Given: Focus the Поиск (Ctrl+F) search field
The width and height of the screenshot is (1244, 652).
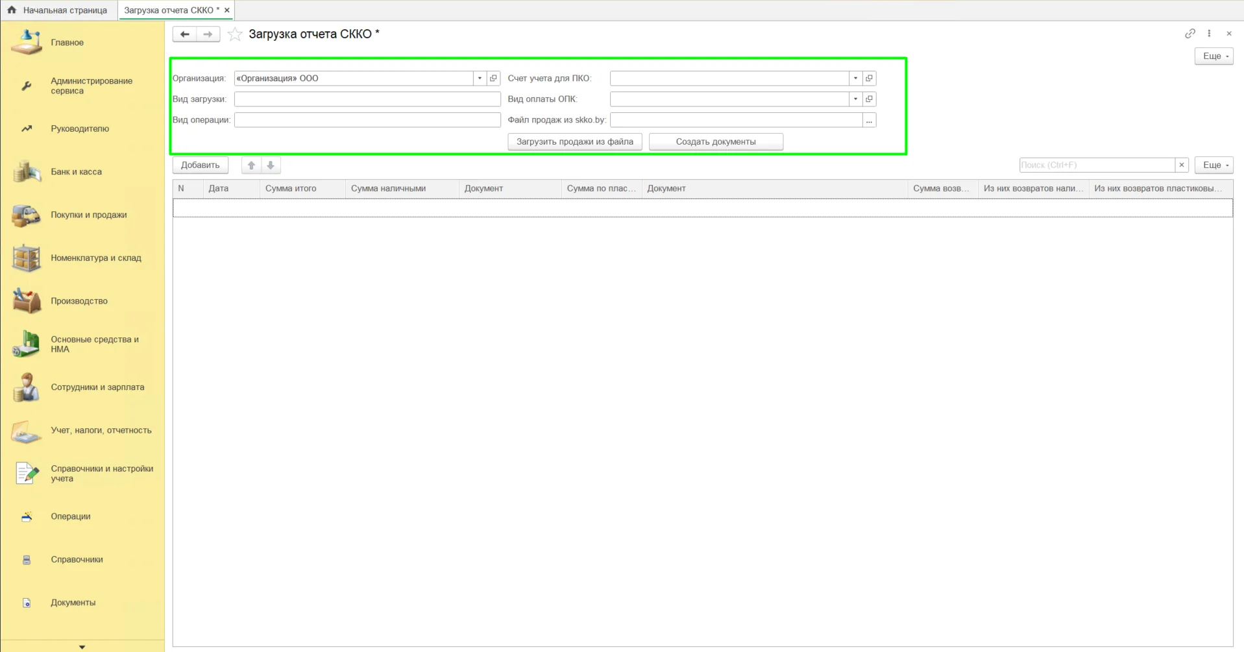Looking at the screenshot, I should point(1097,165).
